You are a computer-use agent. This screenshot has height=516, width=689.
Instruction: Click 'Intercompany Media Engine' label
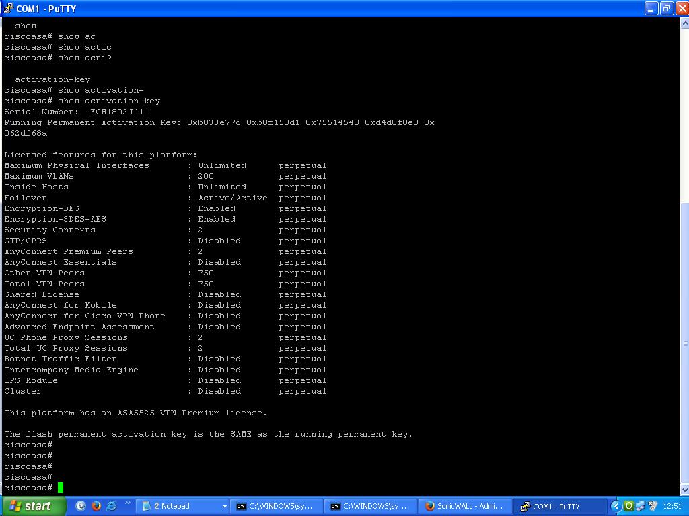click(71, 370)
